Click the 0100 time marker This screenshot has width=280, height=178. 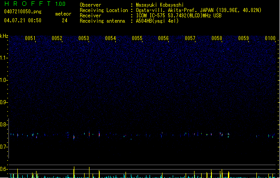coord(270,38)
